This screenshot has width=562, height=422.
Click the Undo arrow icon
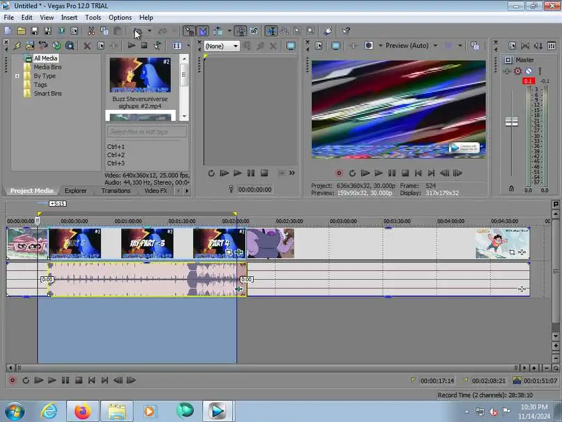(x=137, y=31)
